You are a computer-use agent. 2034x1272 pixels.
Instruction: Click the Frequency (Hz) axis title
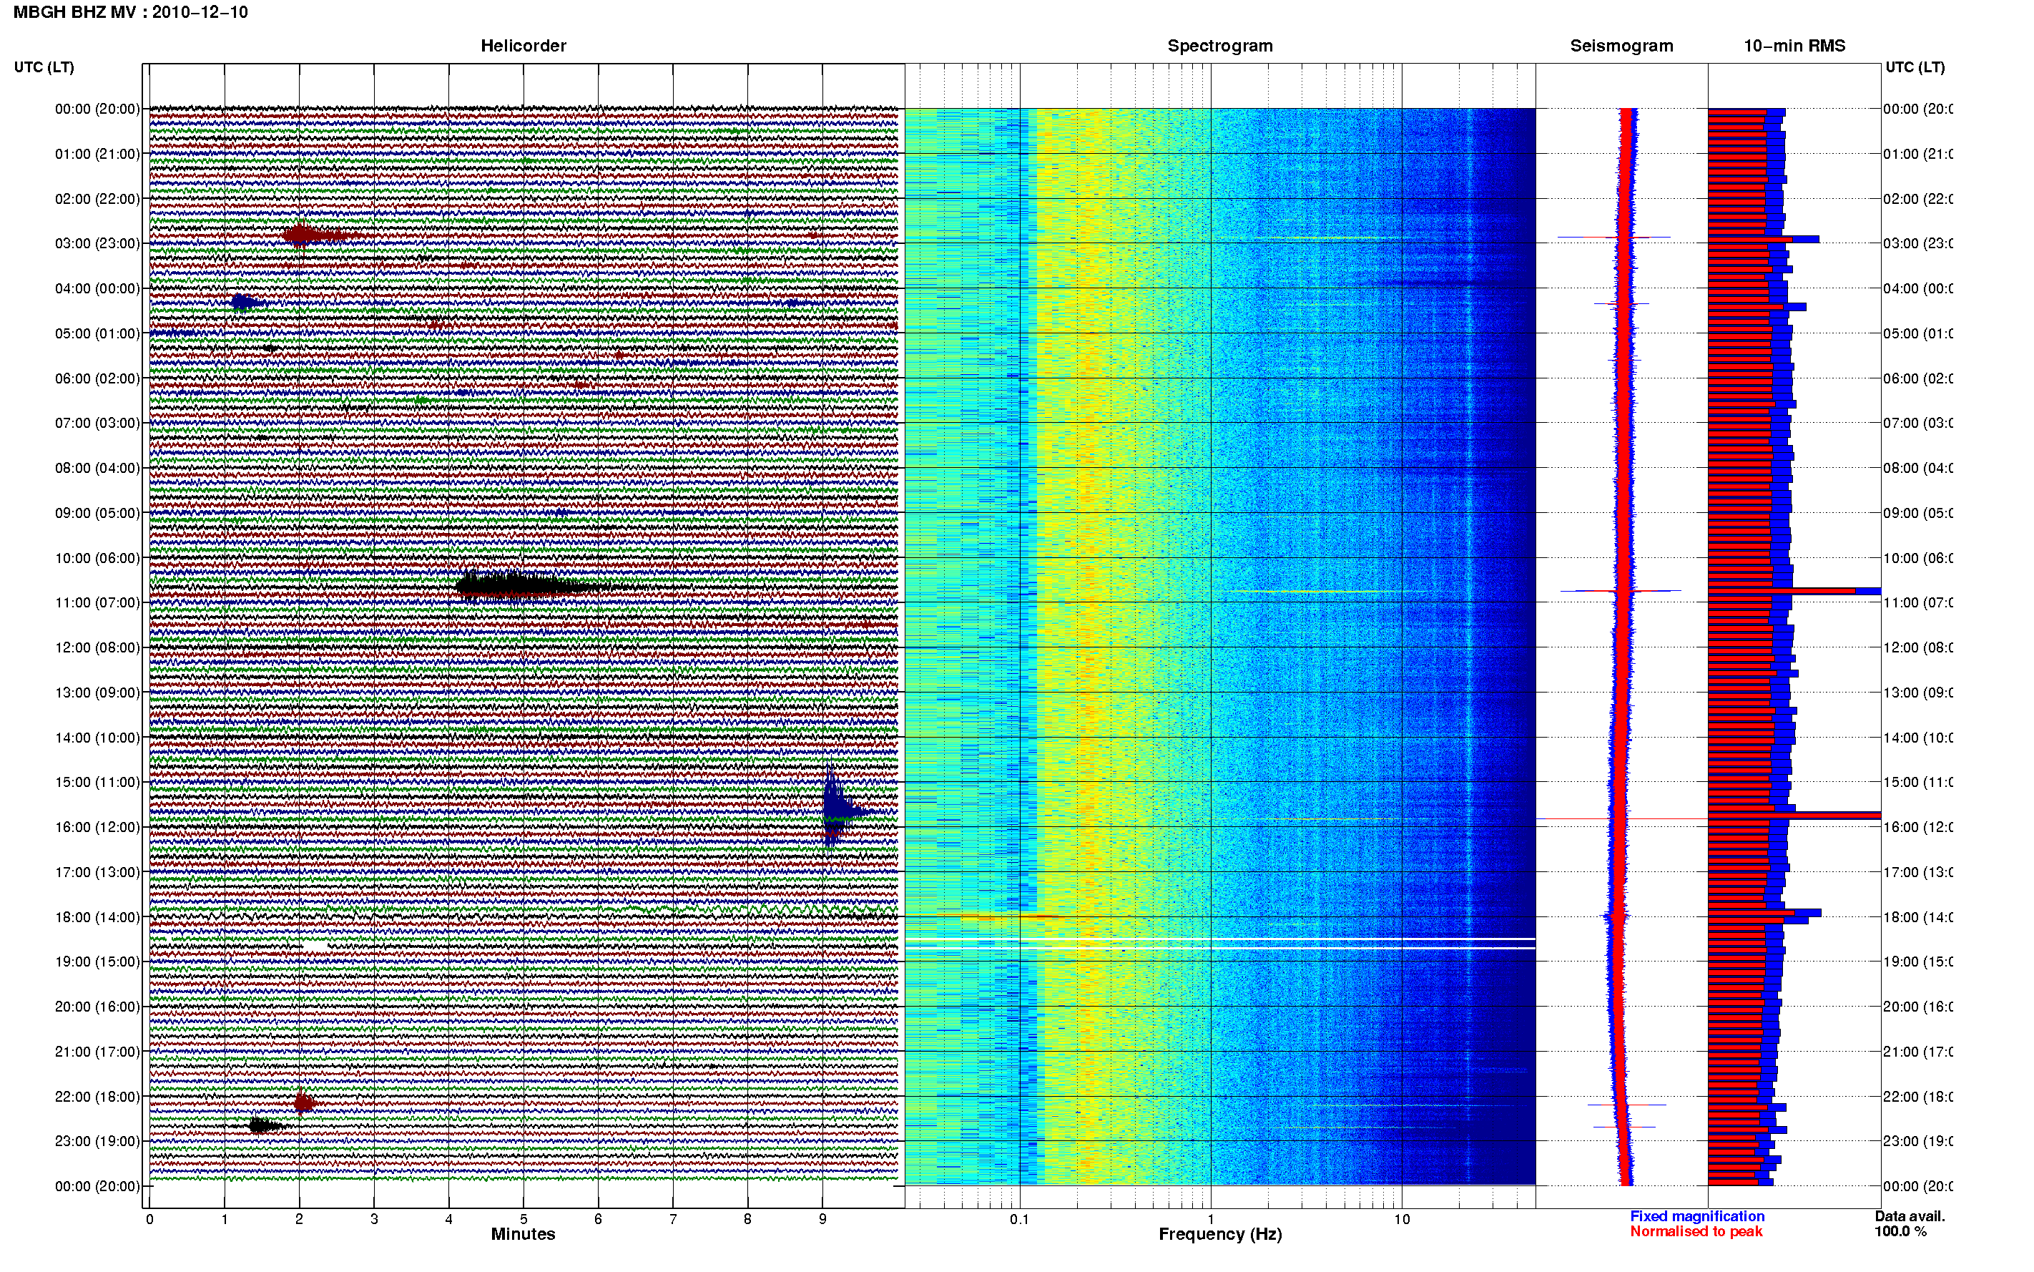pyautogui.click(x=1220, y=1234)
